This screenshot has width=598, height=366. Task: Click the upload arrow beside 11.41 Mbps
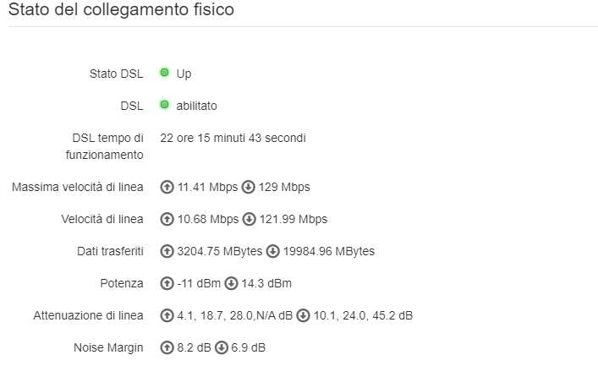pos(167,187)
